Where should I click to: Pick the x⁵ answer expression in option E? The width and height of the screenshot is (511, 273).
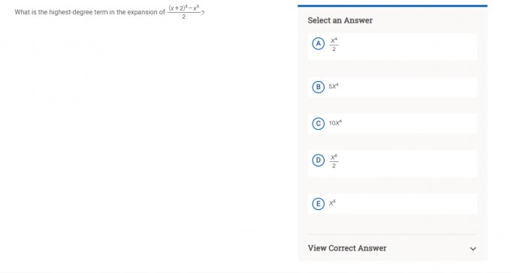(x=332, y=202)
